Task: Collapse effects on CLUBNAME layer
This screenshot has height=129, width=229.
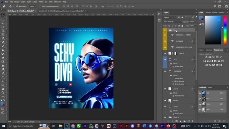Action: tap(194, 41)
